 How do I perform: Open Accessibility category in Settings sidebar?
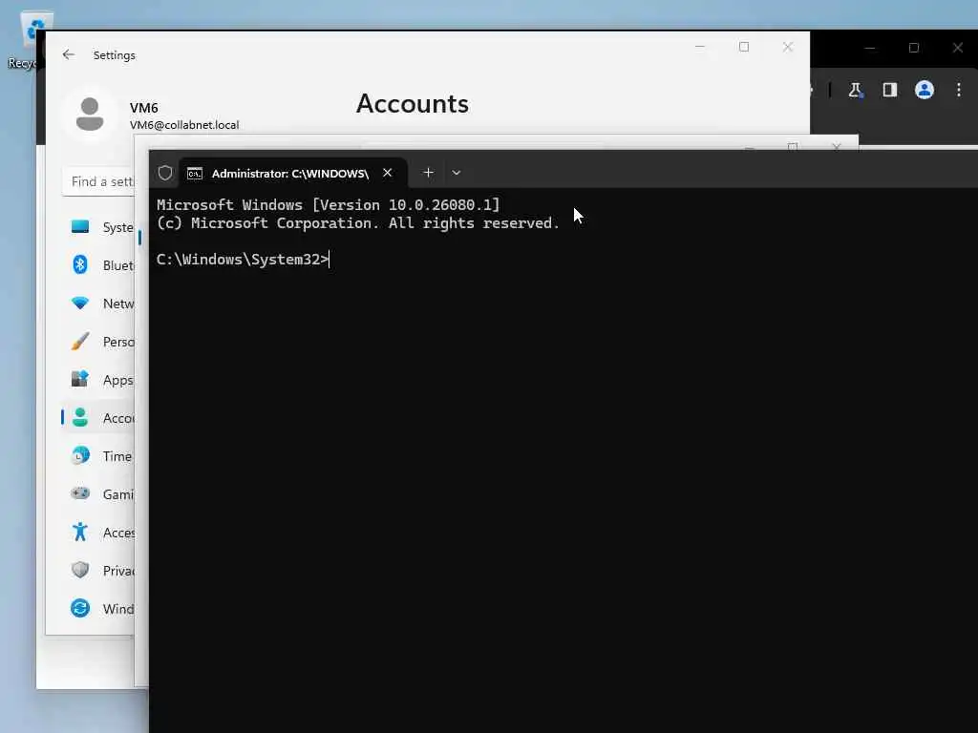[100, 533]
